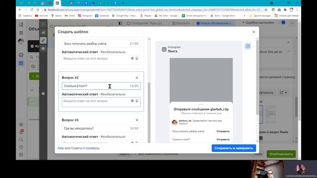Open the bar chart icon in dark panel
The height and width of the screenshot is (178, 317).
[43, 32]
